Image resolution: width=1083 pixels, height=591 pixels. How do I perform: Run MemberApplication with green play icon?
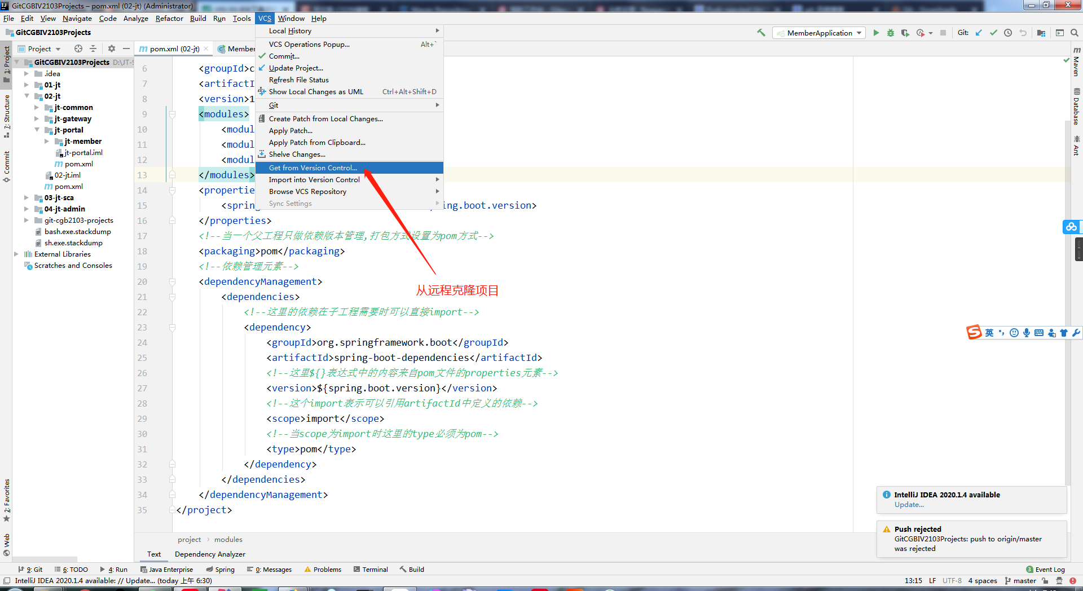pos(876,33)
